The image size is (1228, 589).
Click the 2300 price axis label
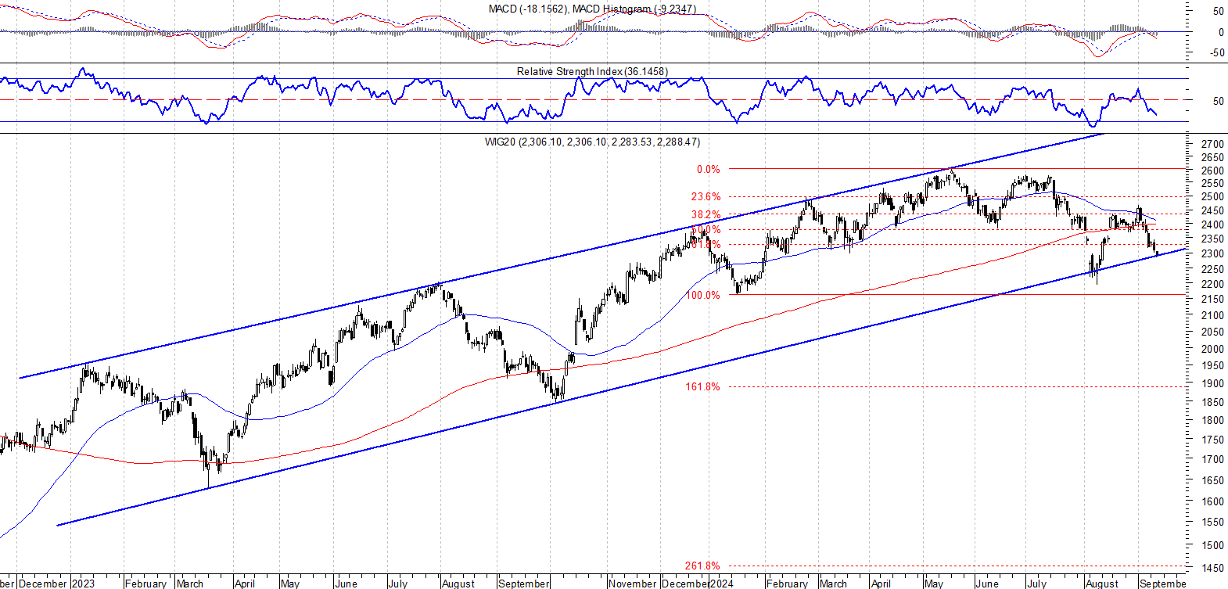[x=1212, y=254]
